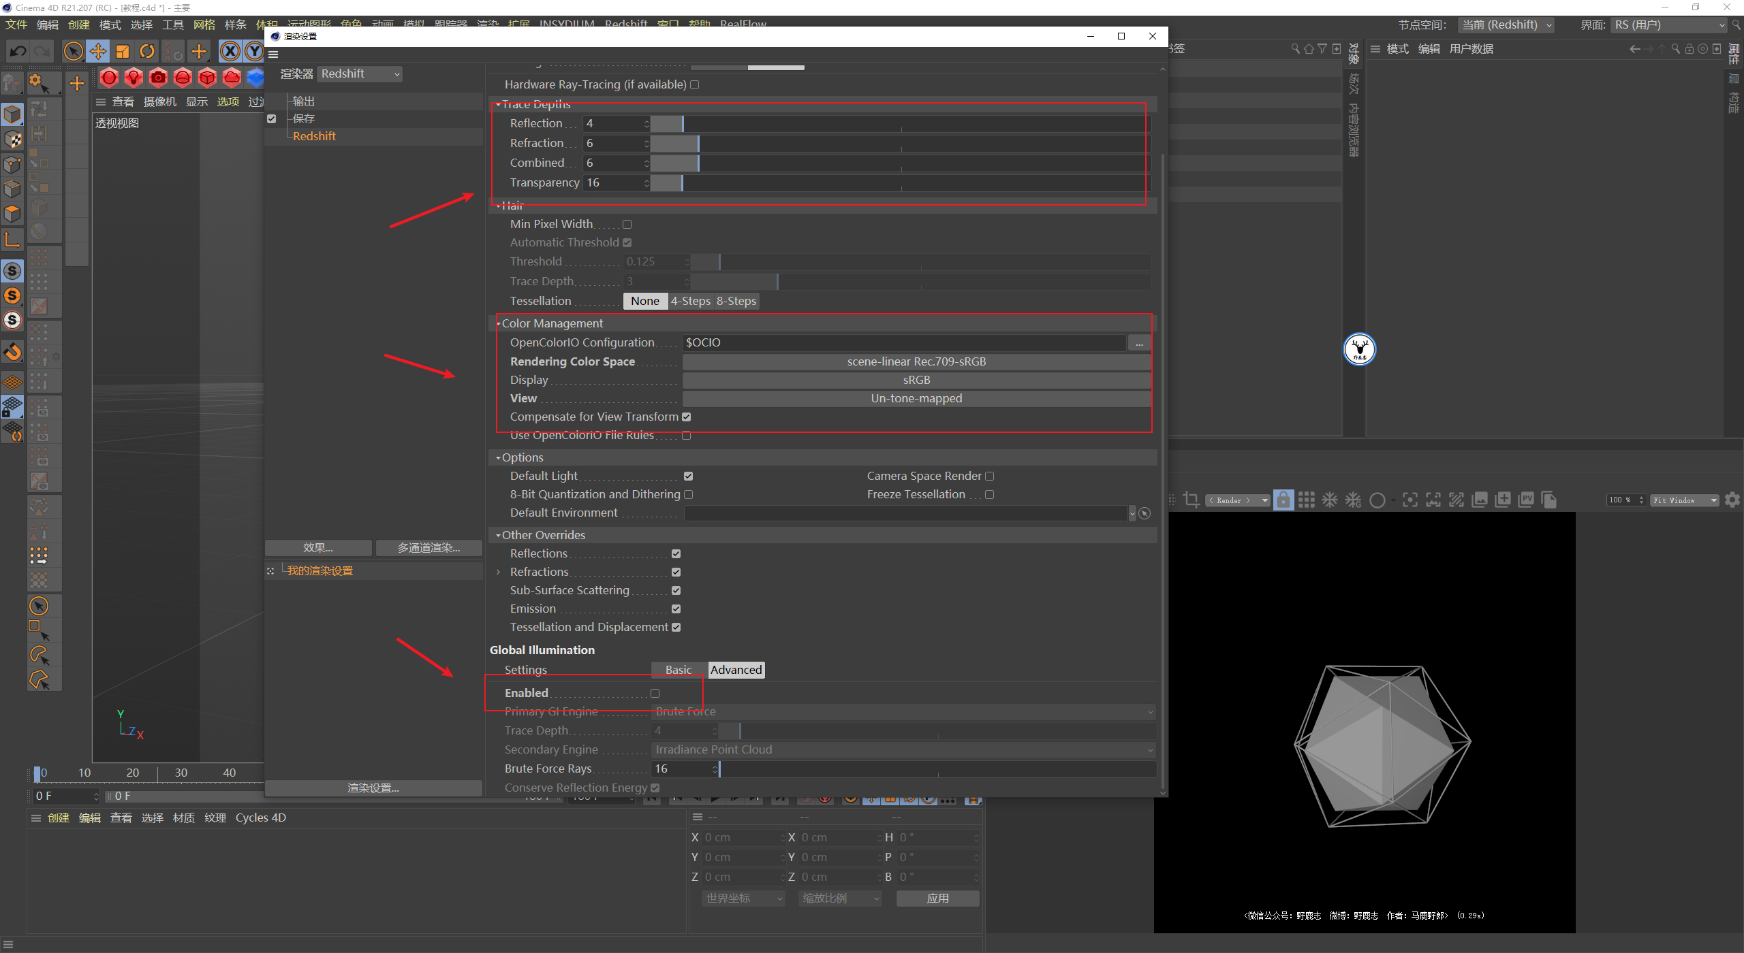Switch to Model mode cube icon
Image resolution: width=1744 pixels, height=953 pixels.
[x=12, y=114]
